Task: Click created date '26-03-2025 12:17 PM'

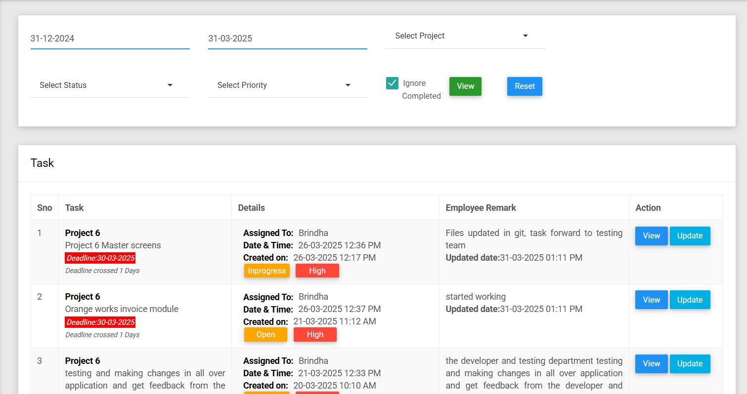Action: click(335, 258)
